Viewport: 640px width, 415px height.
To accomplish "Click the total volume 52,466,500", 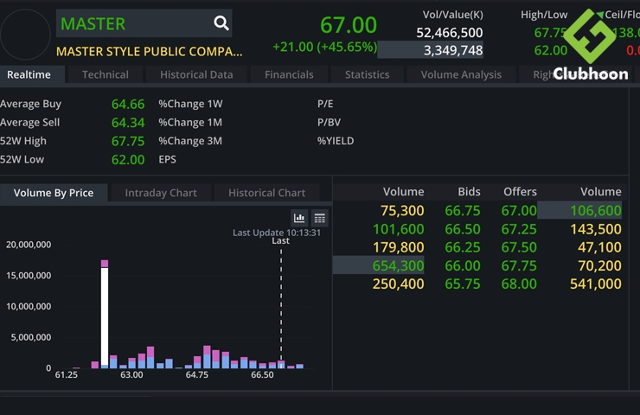I will pos(450,33).
